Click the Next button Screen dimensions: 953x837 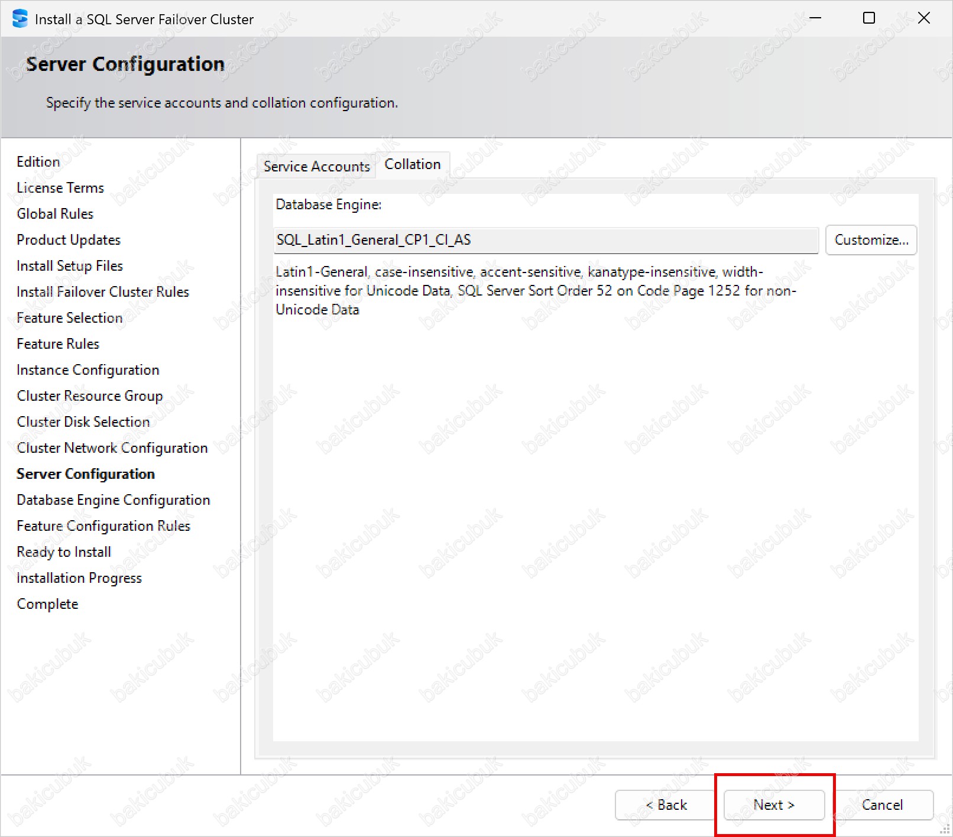[774, 805]
